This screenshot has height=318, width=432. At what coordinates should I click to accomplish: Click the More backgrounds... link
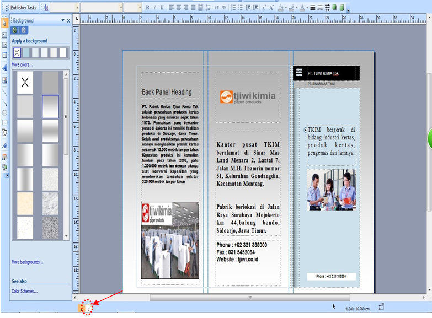tap(27, 262)
